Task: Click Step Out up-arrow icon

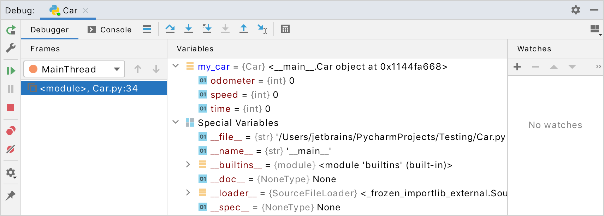Action: click(244, 29)
